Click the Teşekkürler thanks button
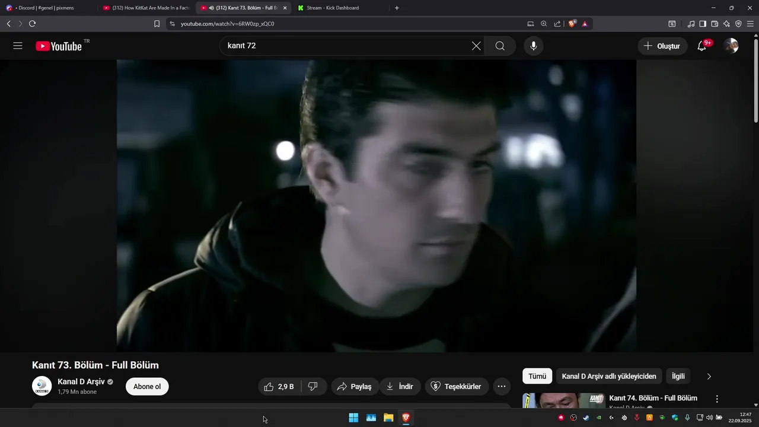The width and height of the screenshot is (759, 427). tap(456, 387)
